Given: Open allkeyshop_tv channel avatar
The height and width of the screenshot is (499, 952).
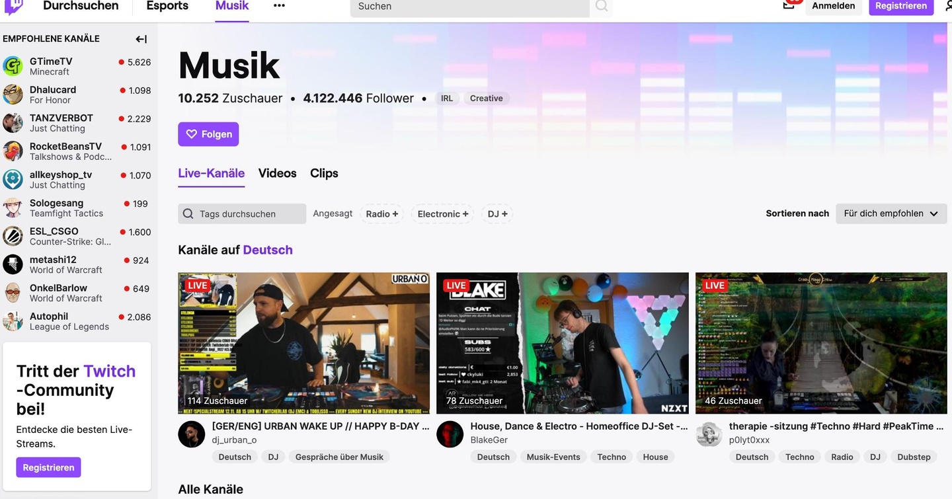Looking at the screenshot, I should click(13, 180).
